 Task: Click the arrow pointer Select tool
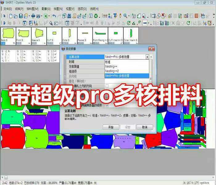(5, 16)
